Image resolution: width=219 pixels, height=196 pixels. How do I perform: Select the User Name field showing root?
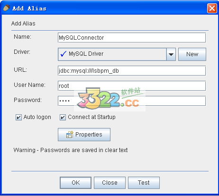[x=132, y=86]
